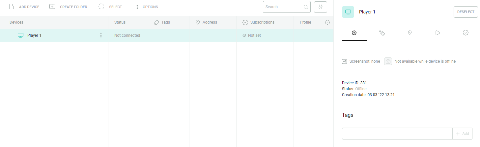Switch to the subscription checkmark tab
The width and height of the screenshot is (480, 147).
coord(466,33)
